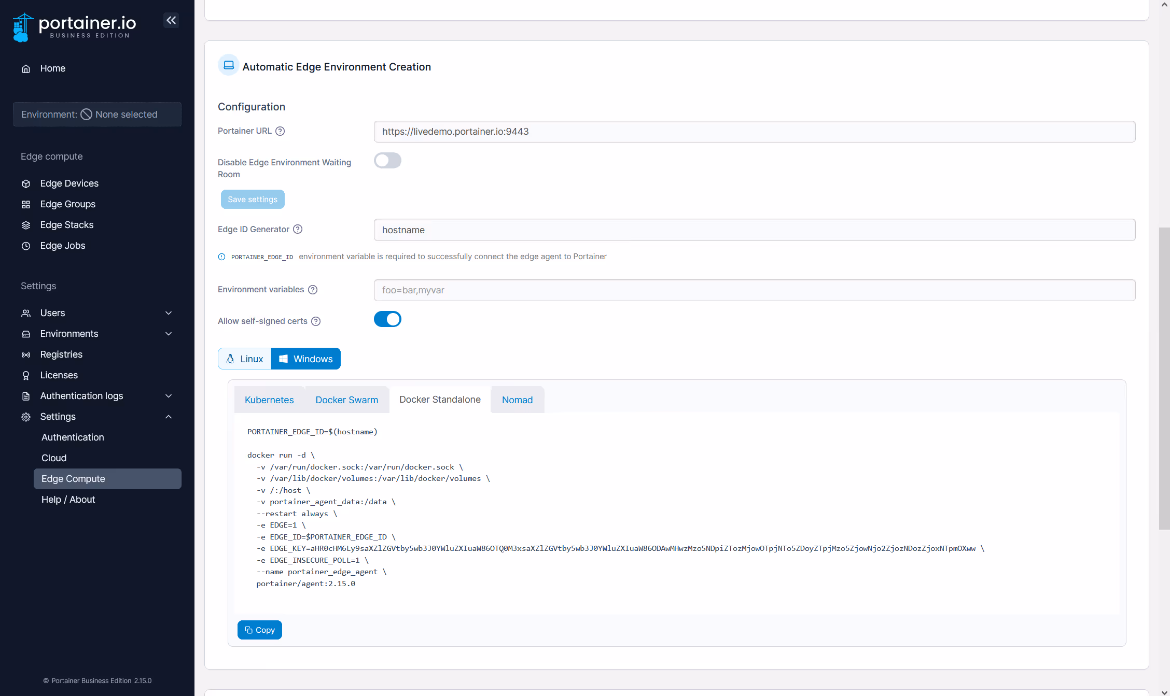The width and height of the screenshot is (1170, 696).
Task: Click the scrollbar up arrow
Action: pos(1164,5)
